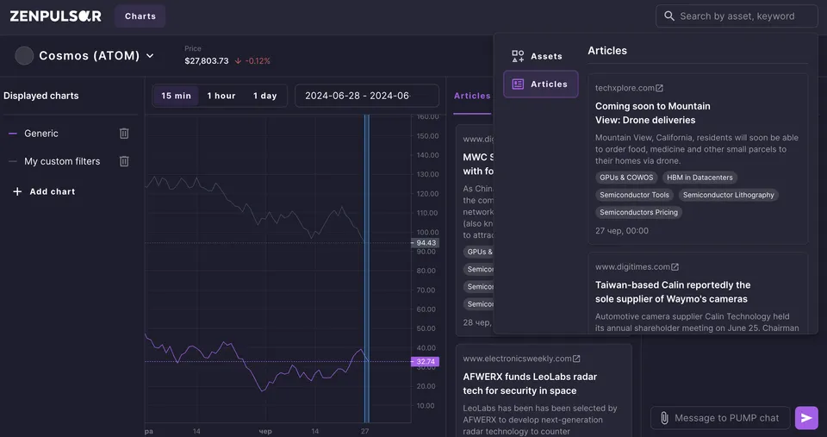Select the 15 min interval
The height and width of the screenshot is (437, 827).
(x=176, y=96)
